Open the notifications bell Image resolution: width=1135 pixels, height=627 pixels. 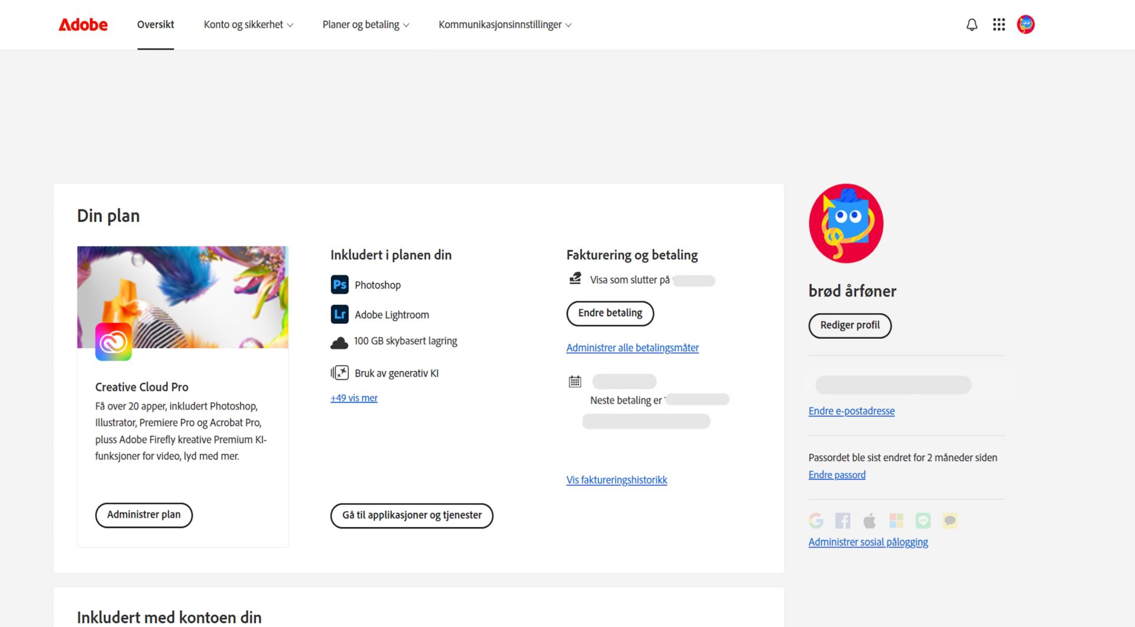(x=971, y=24)
